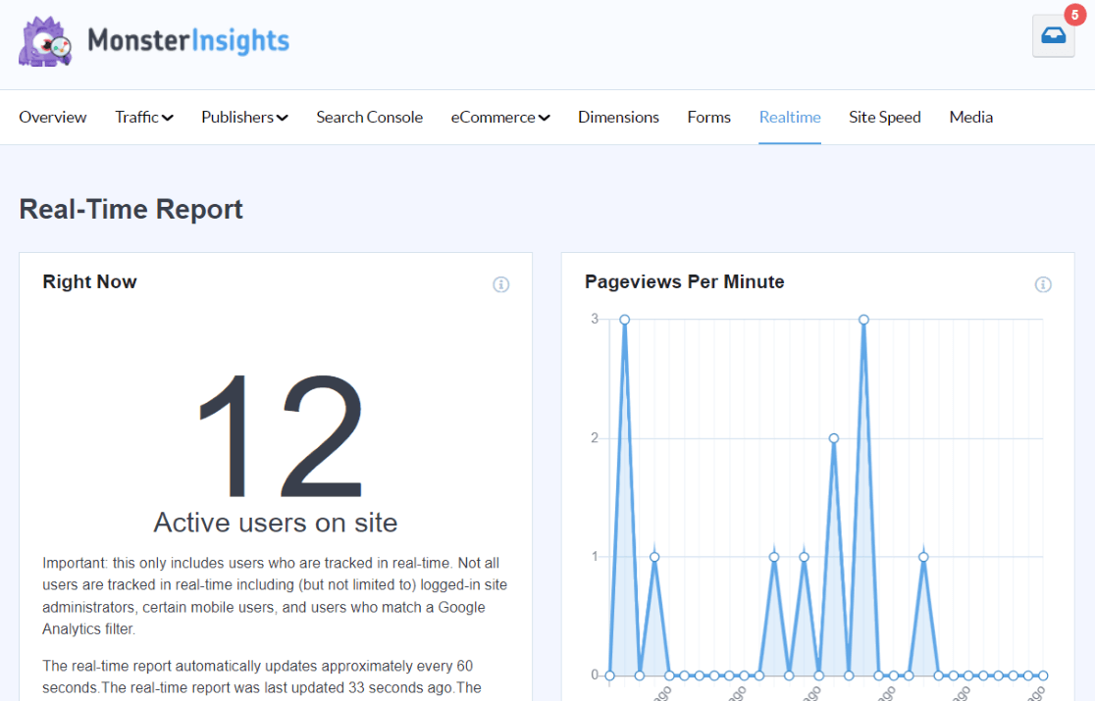The width and height of the screenshot is (1095, 701).
Task: Go to the Overview tab
Action: [53, 117]
